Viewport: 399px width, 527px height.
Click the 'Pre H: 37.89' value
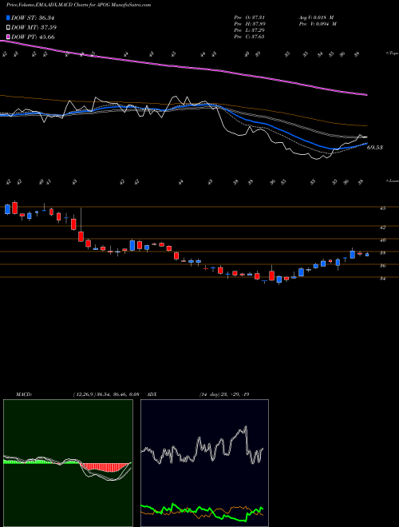point(249,24)
